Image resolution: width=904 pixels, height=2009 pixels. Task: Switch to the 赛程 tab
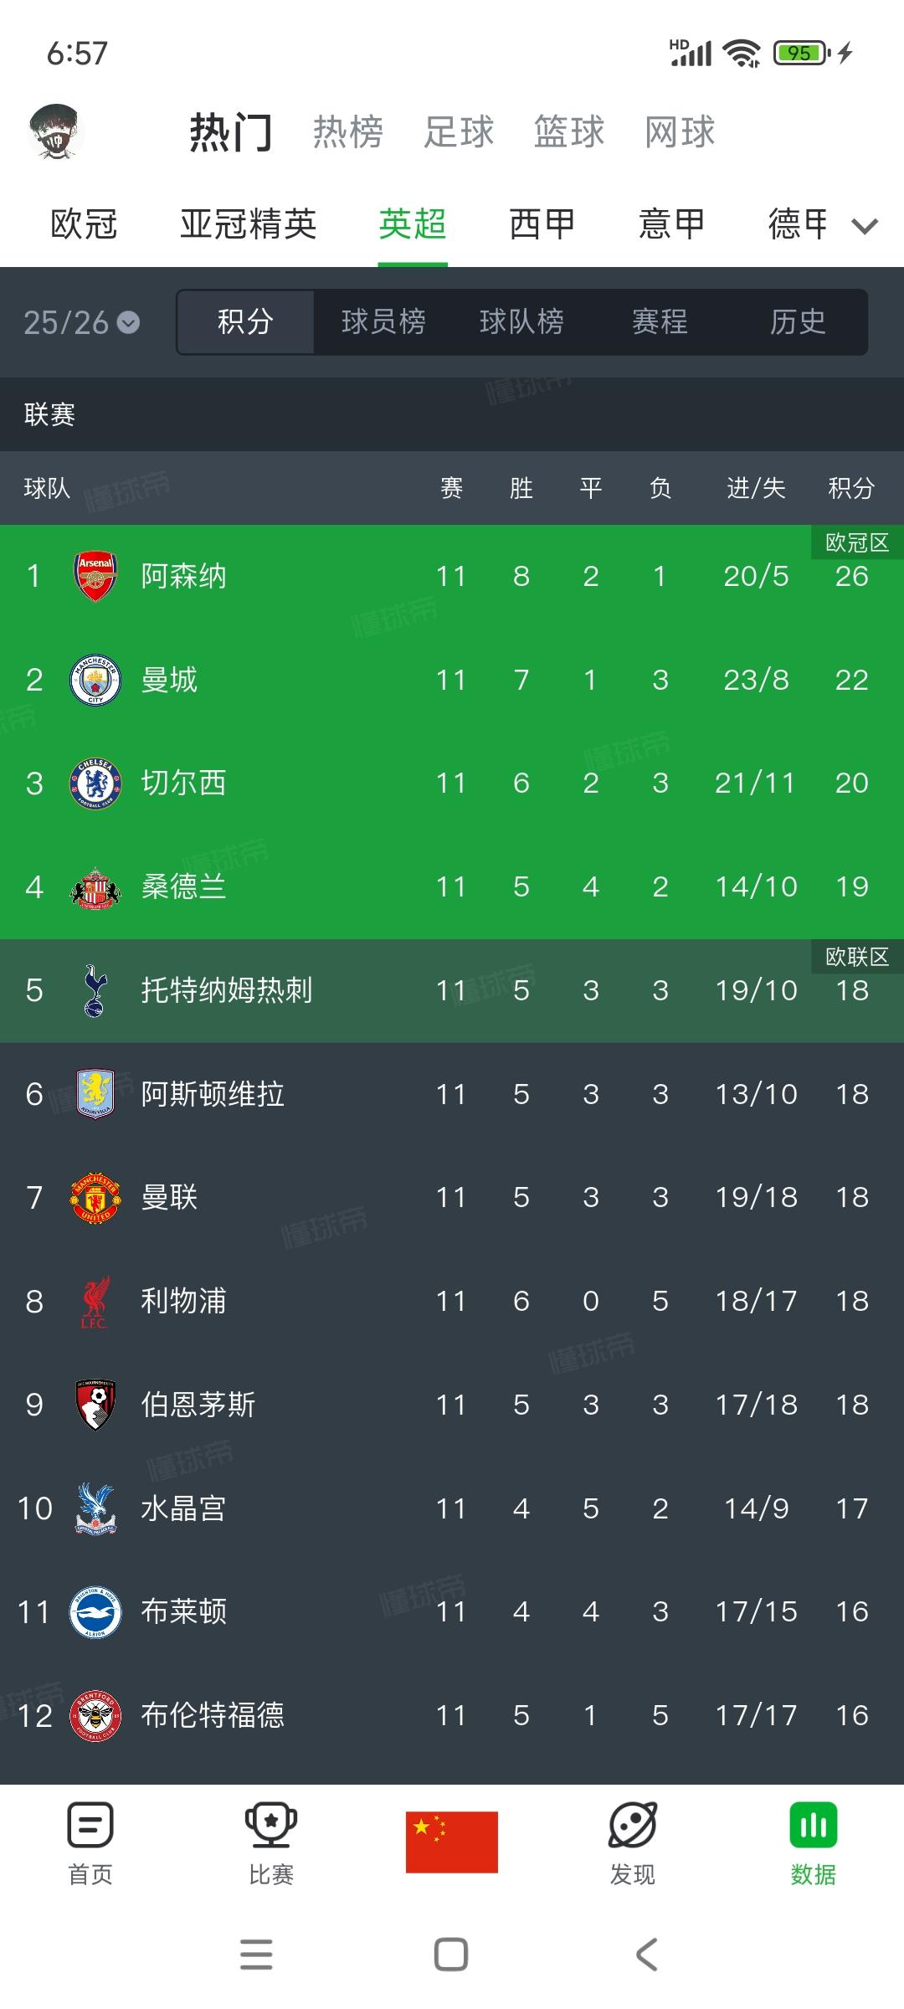click(x=660, y=322)
